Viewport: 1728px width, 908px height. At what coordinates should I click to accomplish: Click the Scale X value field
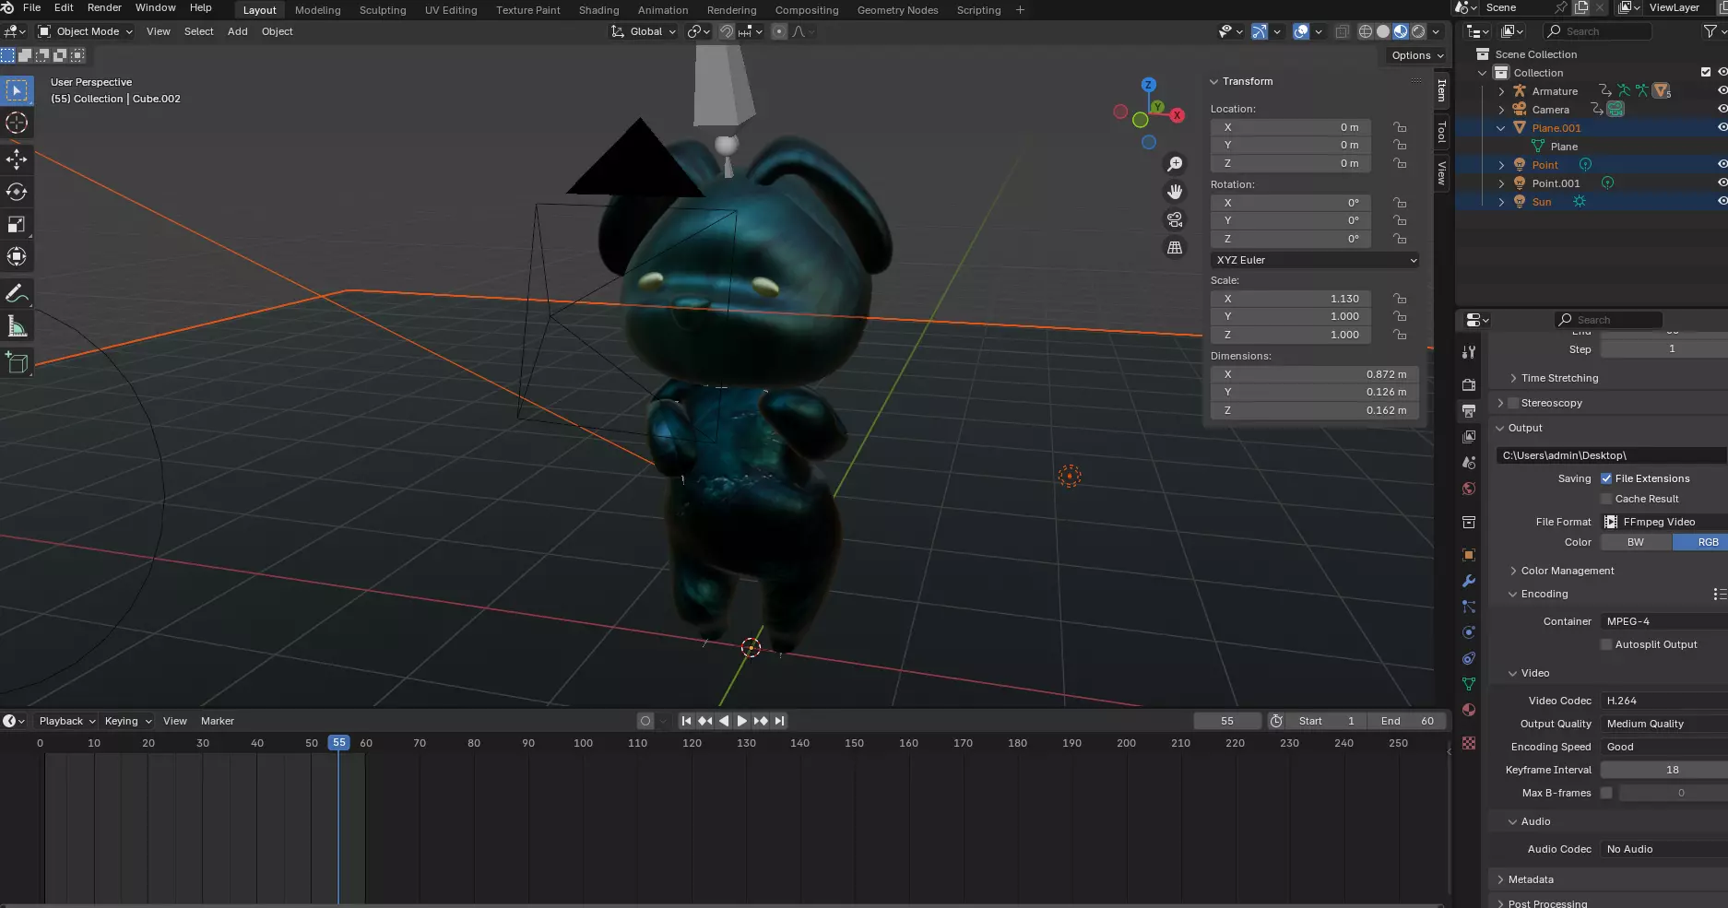[x=1290, y=299]
